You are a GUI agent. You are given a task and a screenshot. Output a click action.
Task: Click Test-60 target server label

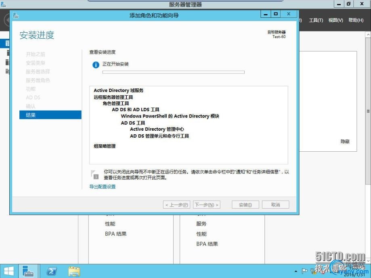(x=279, y=37)
